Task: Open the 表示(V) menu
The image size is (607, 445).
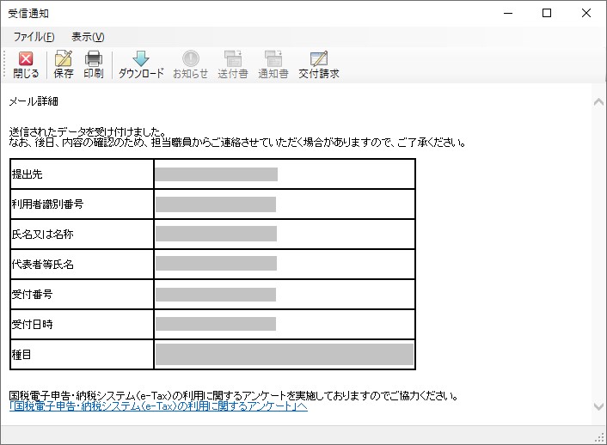Action: 88,37
